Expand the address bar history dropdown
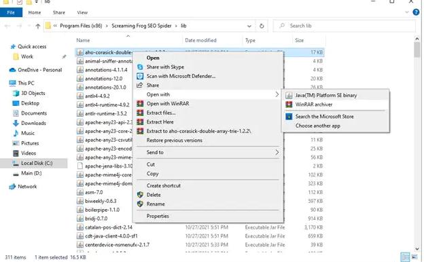 pos(249,26)
